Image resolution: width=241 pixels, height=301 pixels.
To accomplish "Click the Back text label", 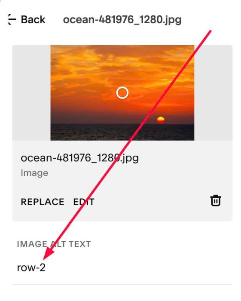I will click(x=33, y=20).
